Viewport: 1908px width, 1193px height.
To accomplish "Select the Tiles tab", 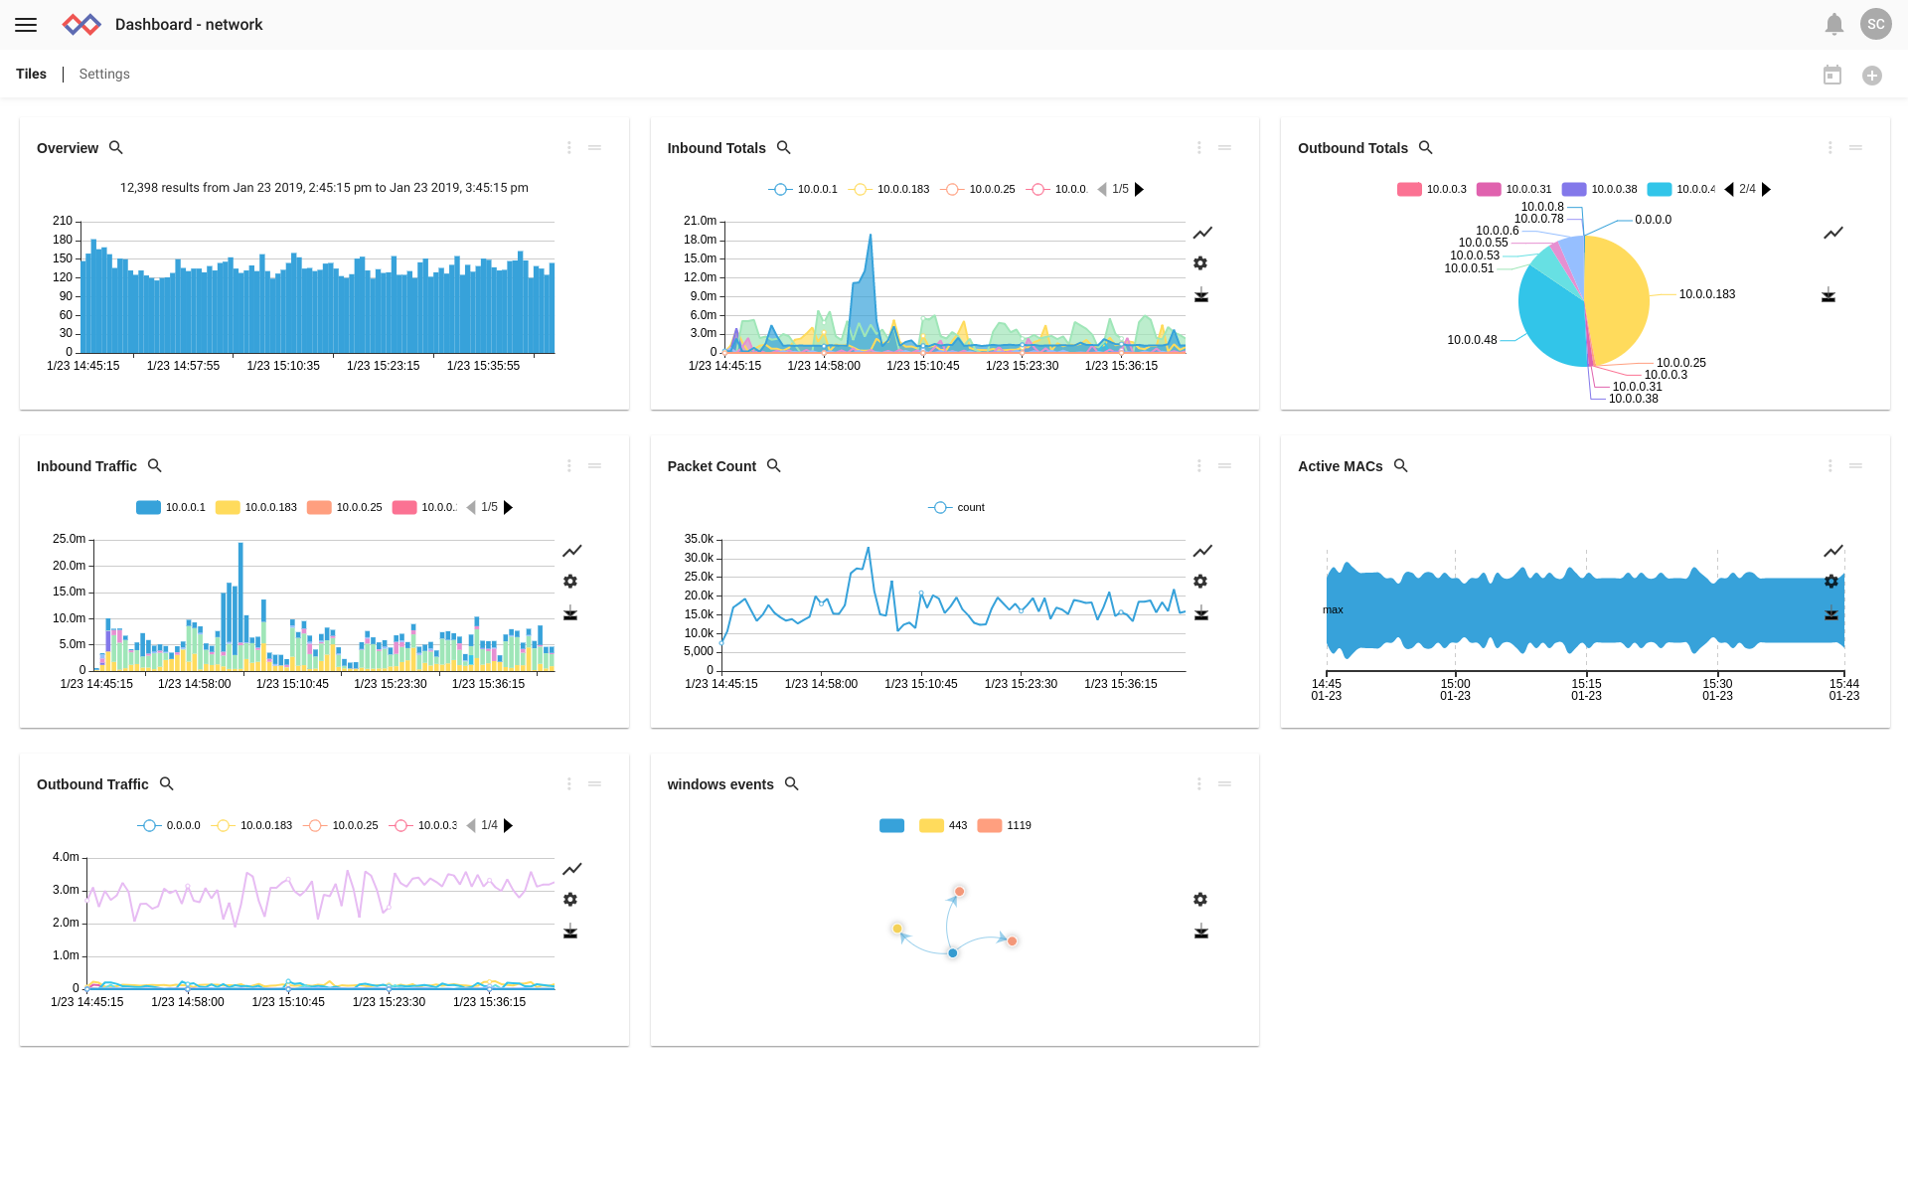I will (31, 75).
